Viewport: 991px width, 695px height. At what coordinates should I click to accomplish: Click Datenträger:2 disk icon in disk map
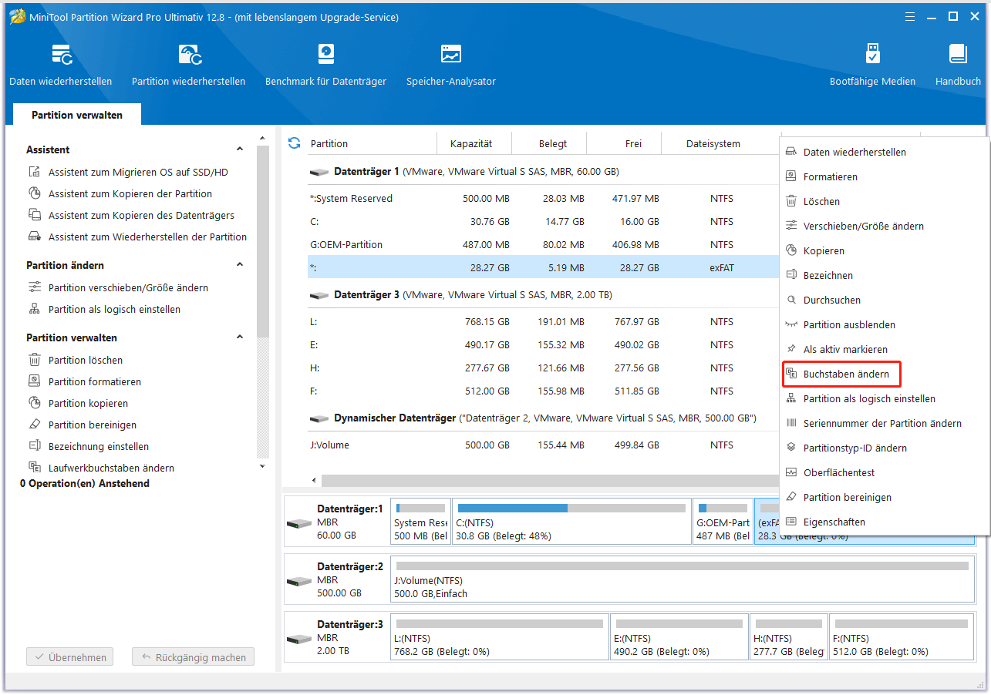(x=298, y=580)
